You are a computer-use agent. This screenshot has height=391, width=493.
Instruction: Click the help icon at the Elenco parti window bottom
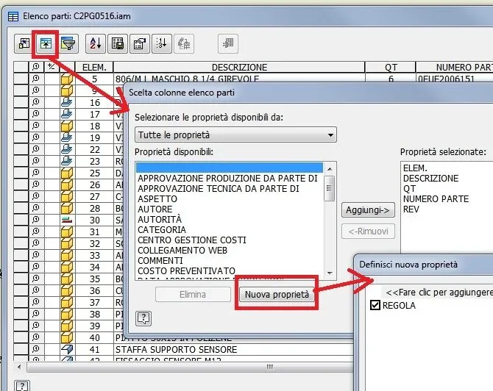point(22,387)
